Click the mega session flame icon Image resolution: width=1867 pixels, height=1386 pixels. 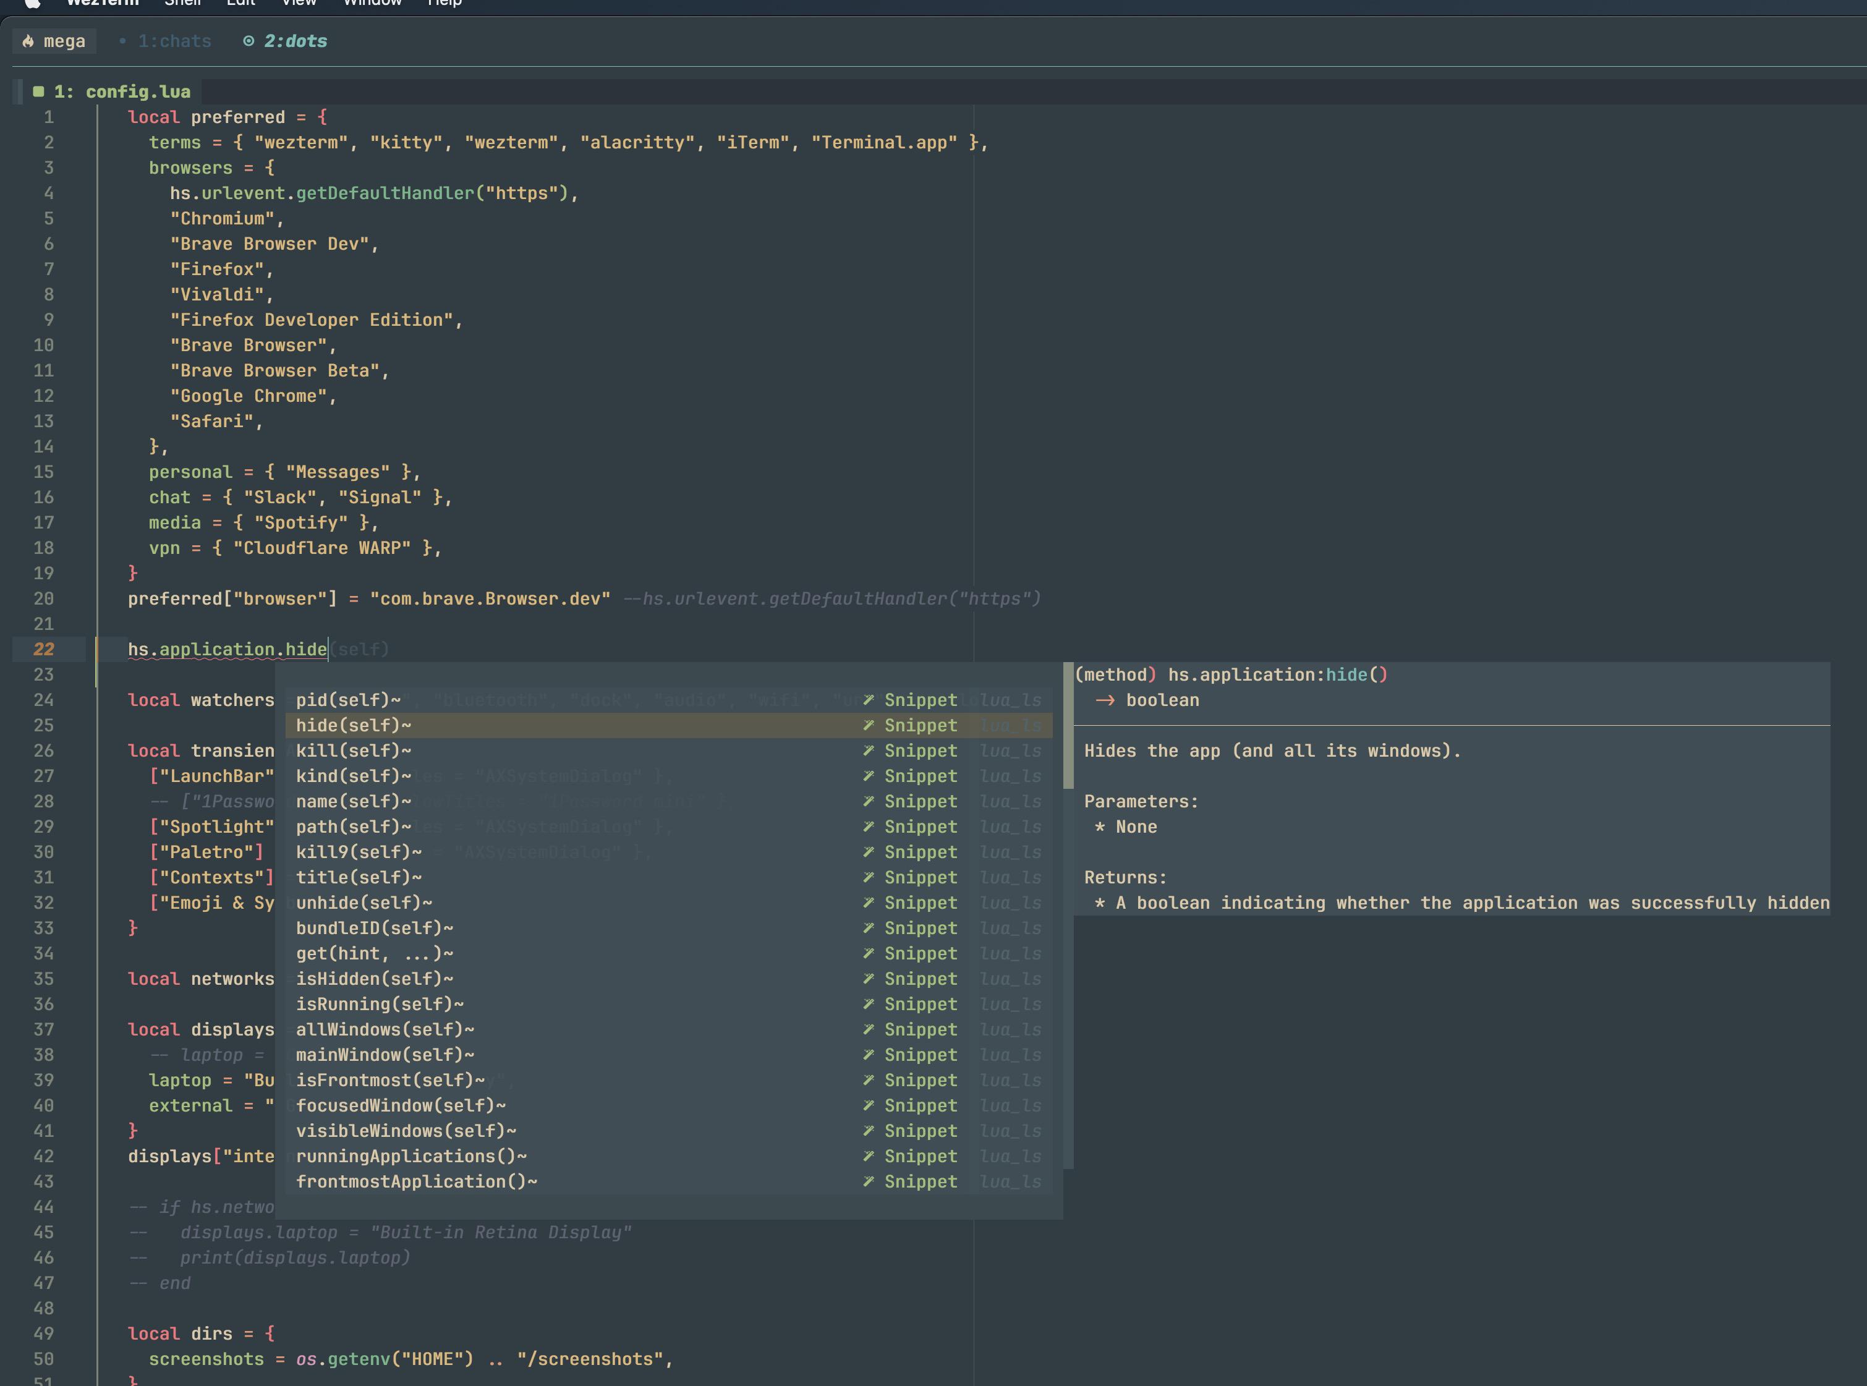pyautogui.click(x=28, y=41)
